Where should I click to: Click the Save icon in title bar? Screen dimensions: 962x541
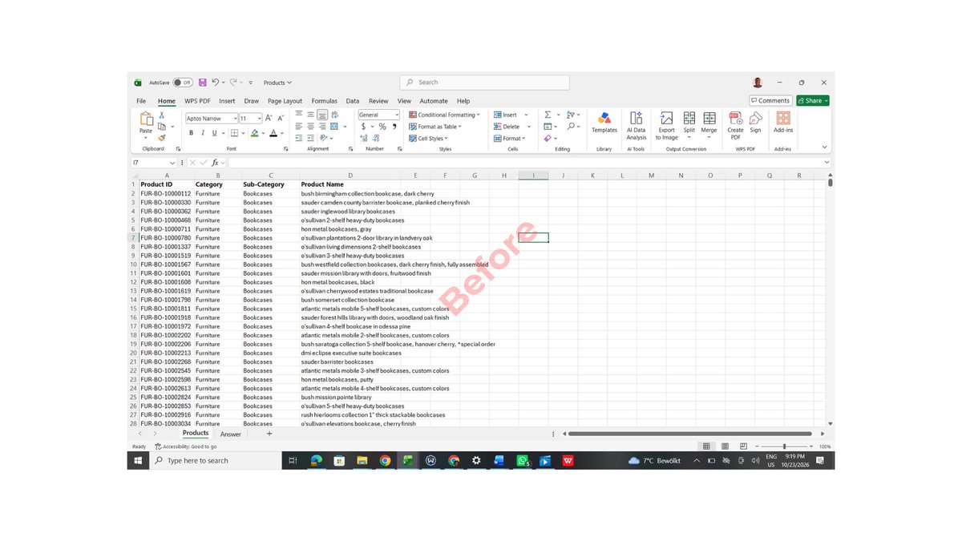tap(203, 83)
